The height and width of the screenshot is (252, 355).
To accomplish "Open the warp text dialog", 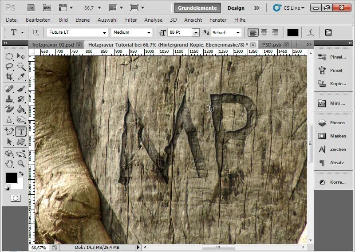I will click(311, 32).
